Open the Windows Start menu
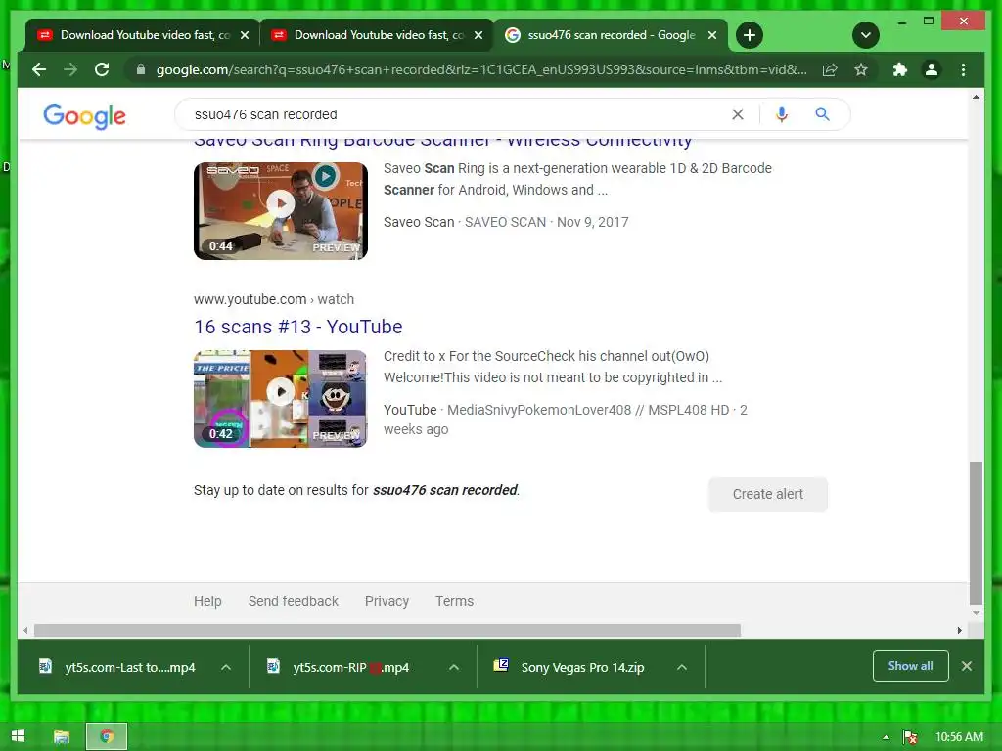 click(18, 736)
